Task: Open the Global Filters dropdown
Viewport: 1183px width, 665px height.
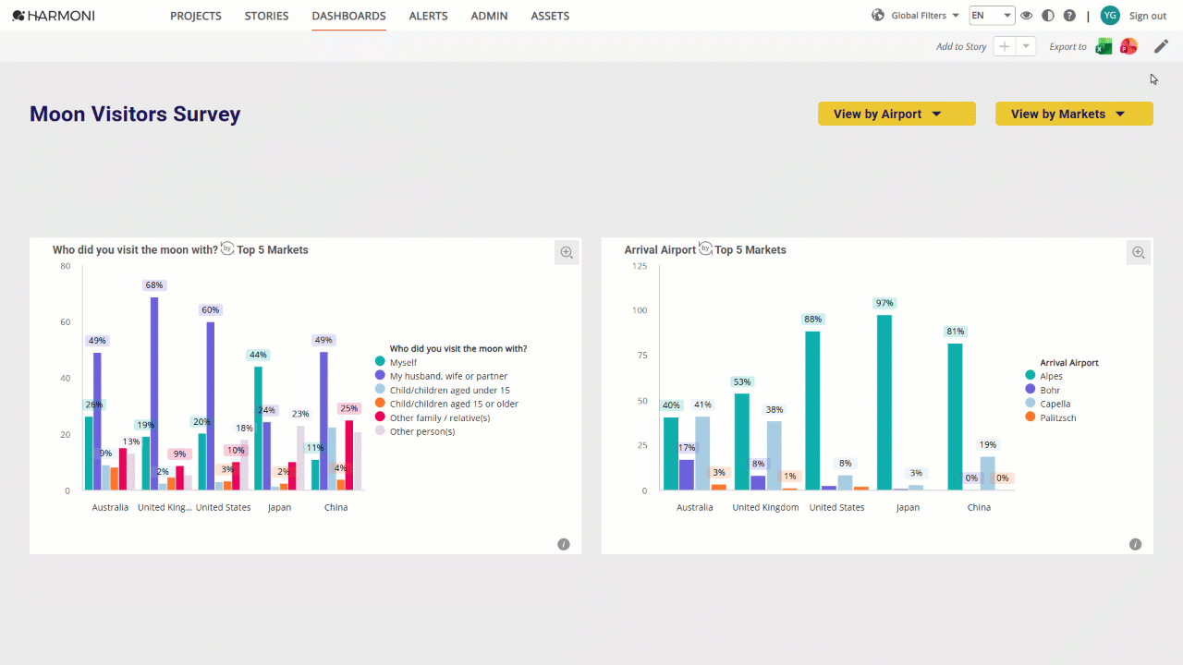Action: coord(925,16)
